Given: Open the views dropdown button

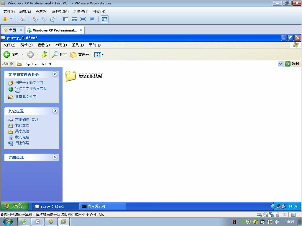Looking at the screenshot, I should (99, 54).
